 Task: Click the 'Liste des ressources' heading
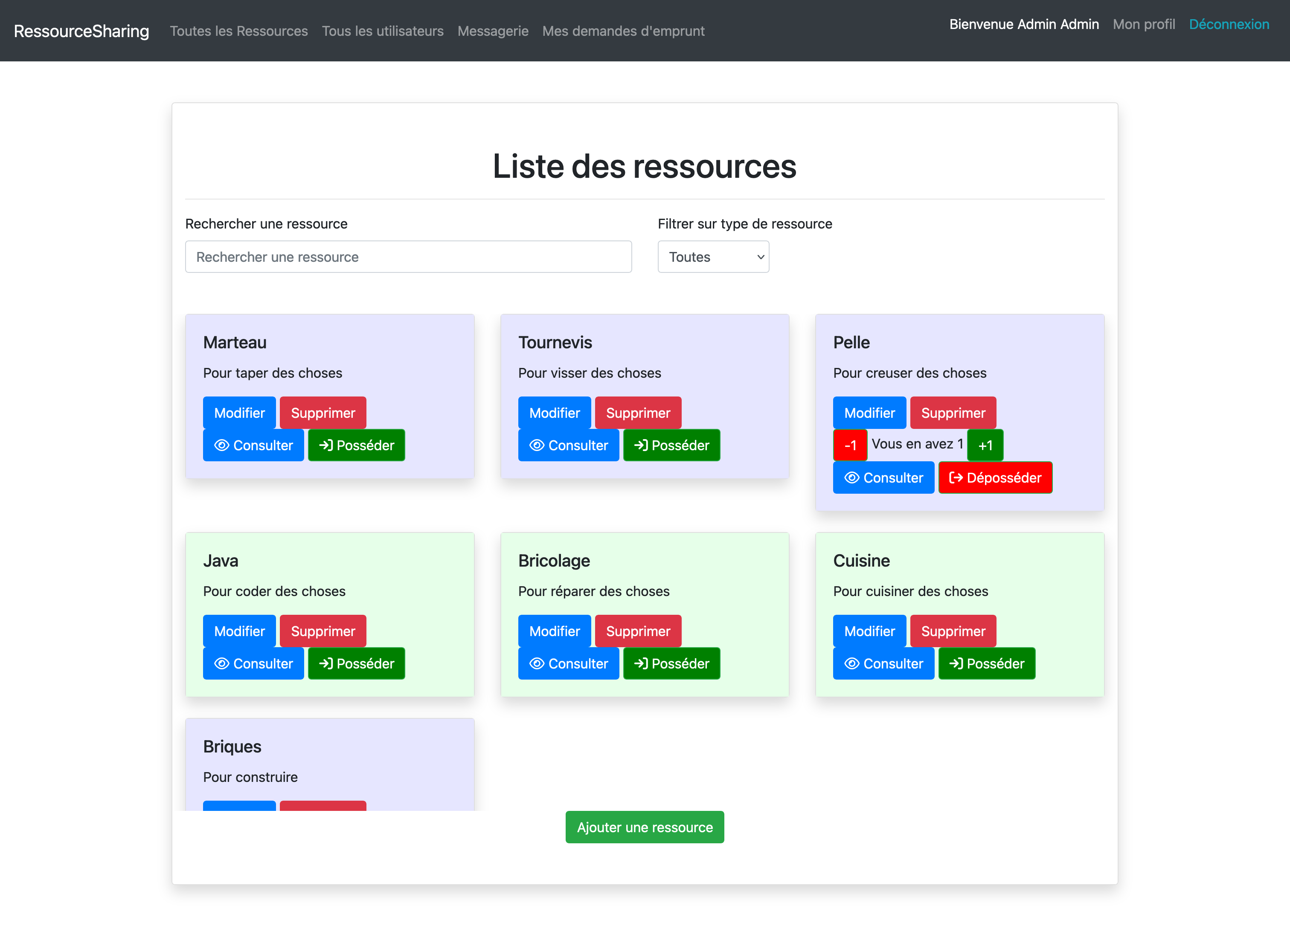click(x=645, y=166)
